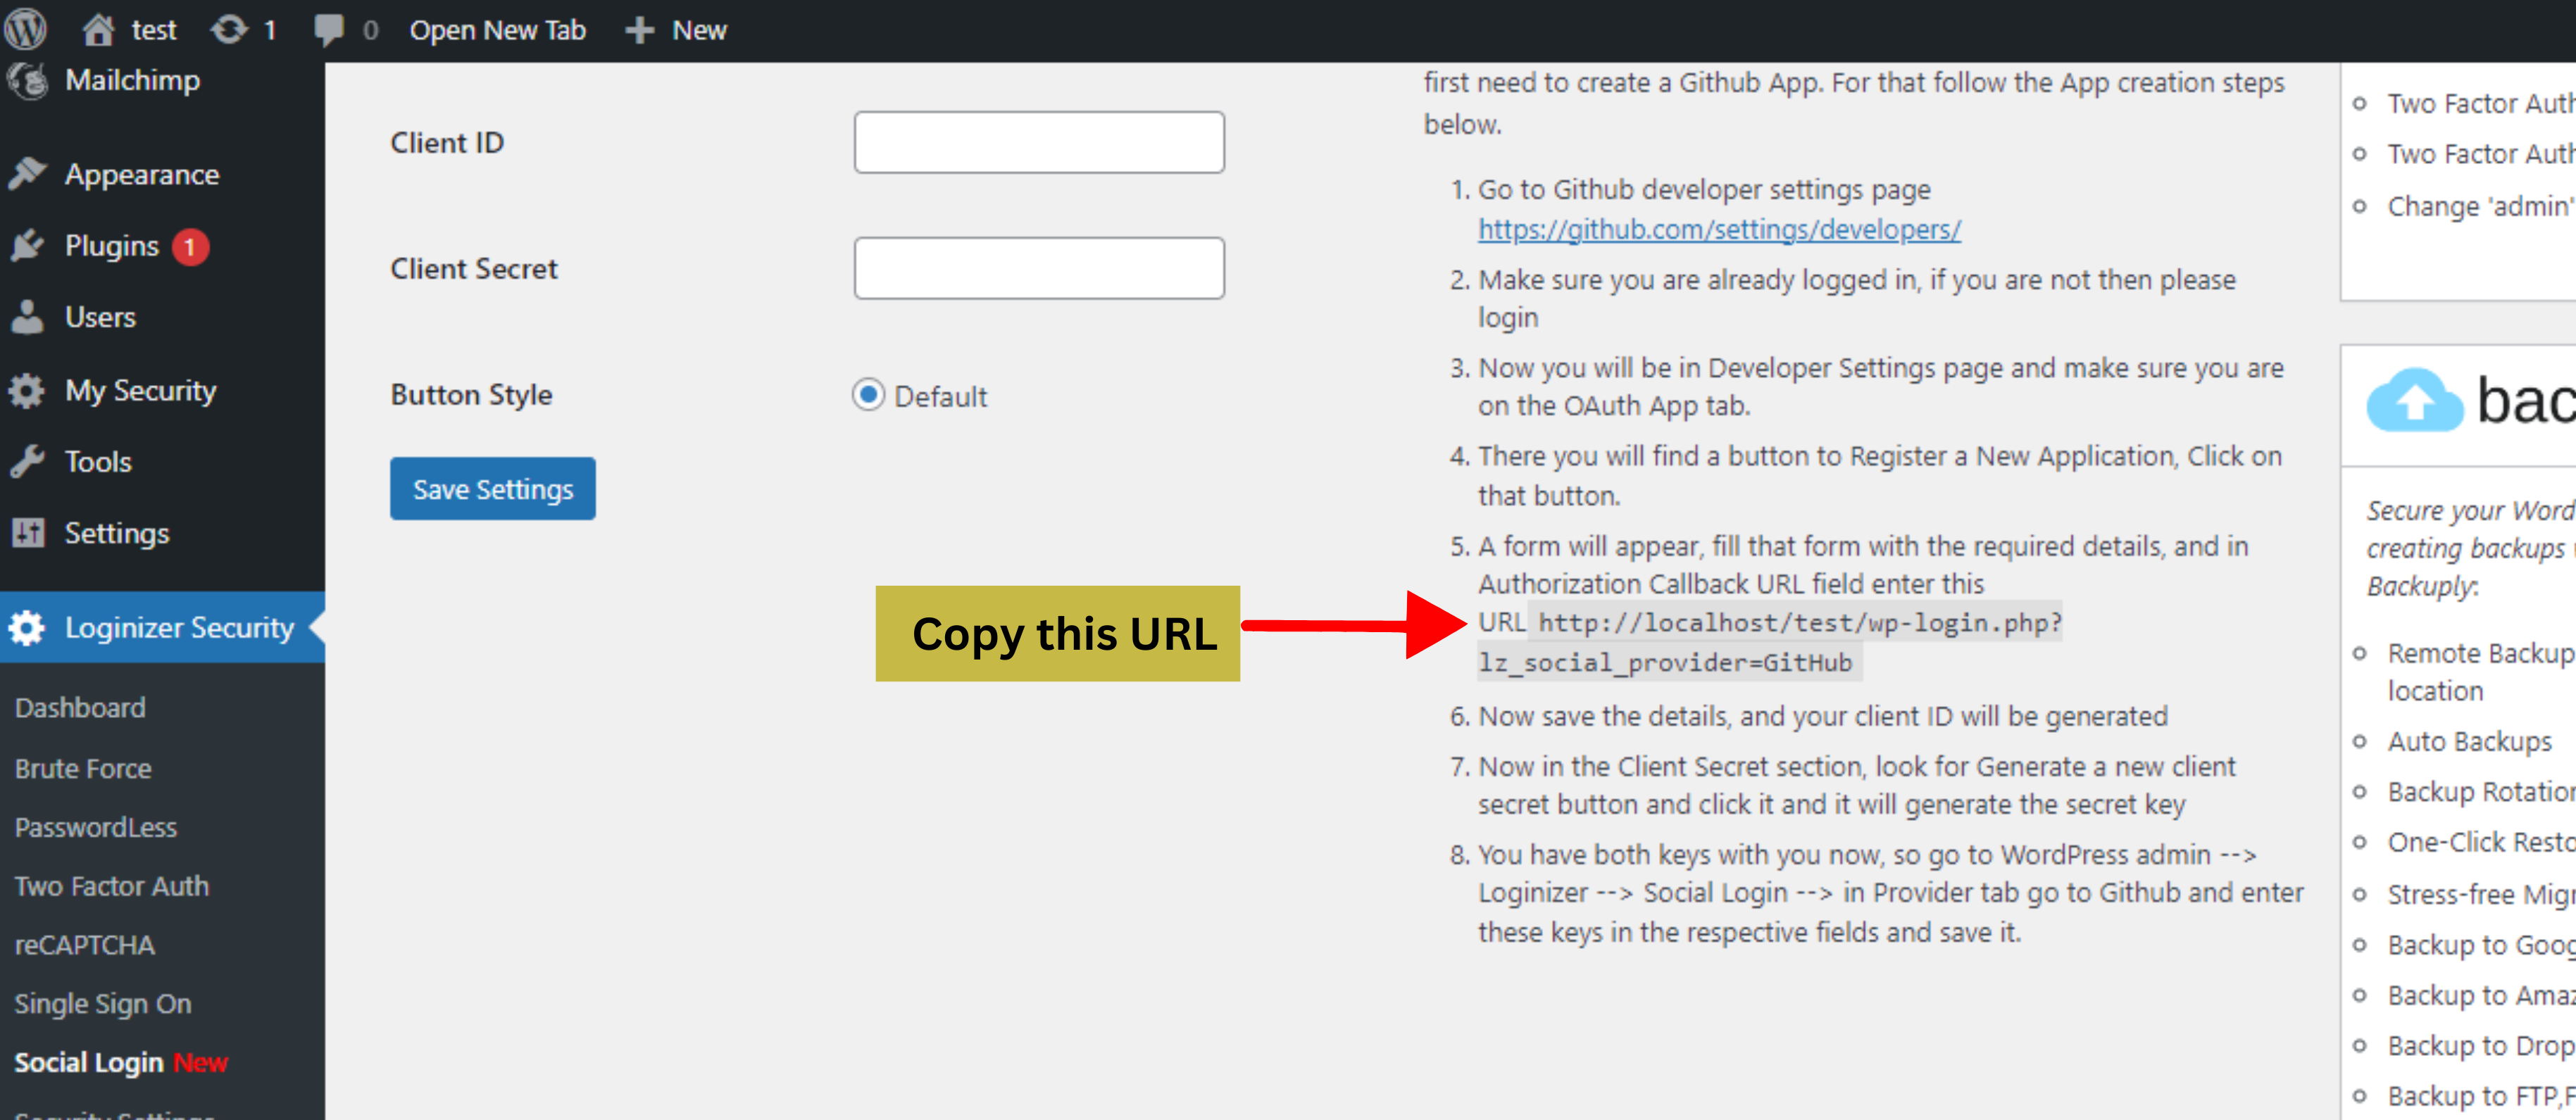This screenshot has height=1120, width=2576.
Task: Click Open New Tab in admin bar
Action: click(498, 30)
